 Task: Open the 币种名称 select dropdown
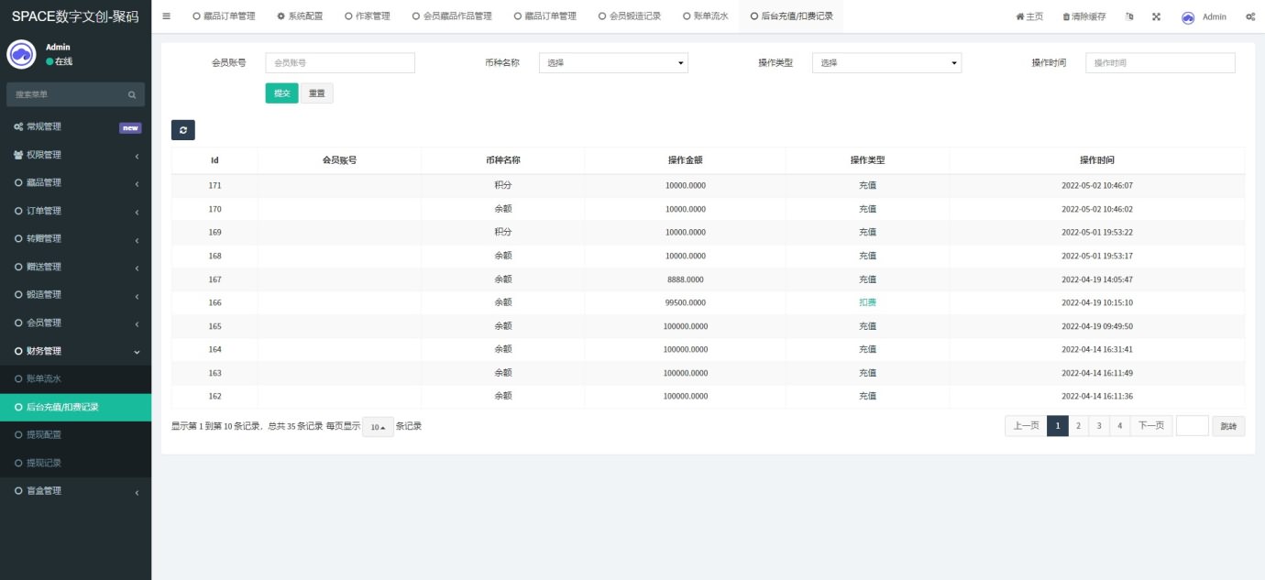613,62
